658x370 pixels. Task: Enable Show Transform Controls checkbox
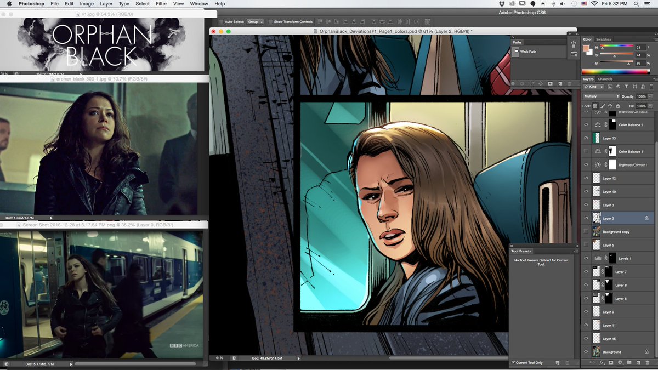[x=270, y=22]
